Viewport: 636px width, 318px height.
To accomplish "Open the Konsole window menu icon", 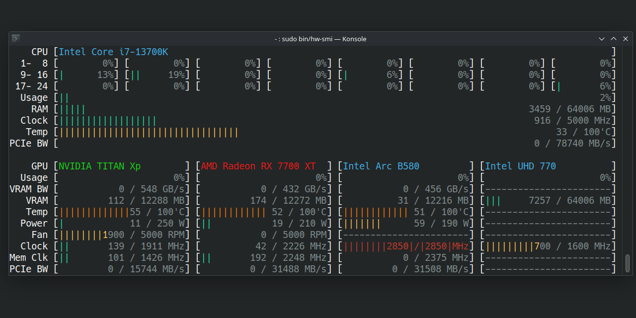I will tap(16, 39).
